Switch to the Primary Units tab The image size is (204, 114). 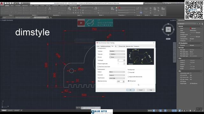click(x=122, y=46)
